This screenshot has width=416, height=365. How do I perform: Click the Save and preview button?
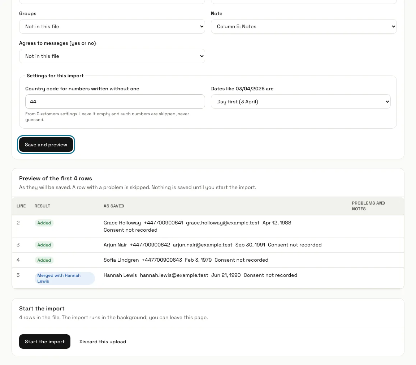(46, 145)
